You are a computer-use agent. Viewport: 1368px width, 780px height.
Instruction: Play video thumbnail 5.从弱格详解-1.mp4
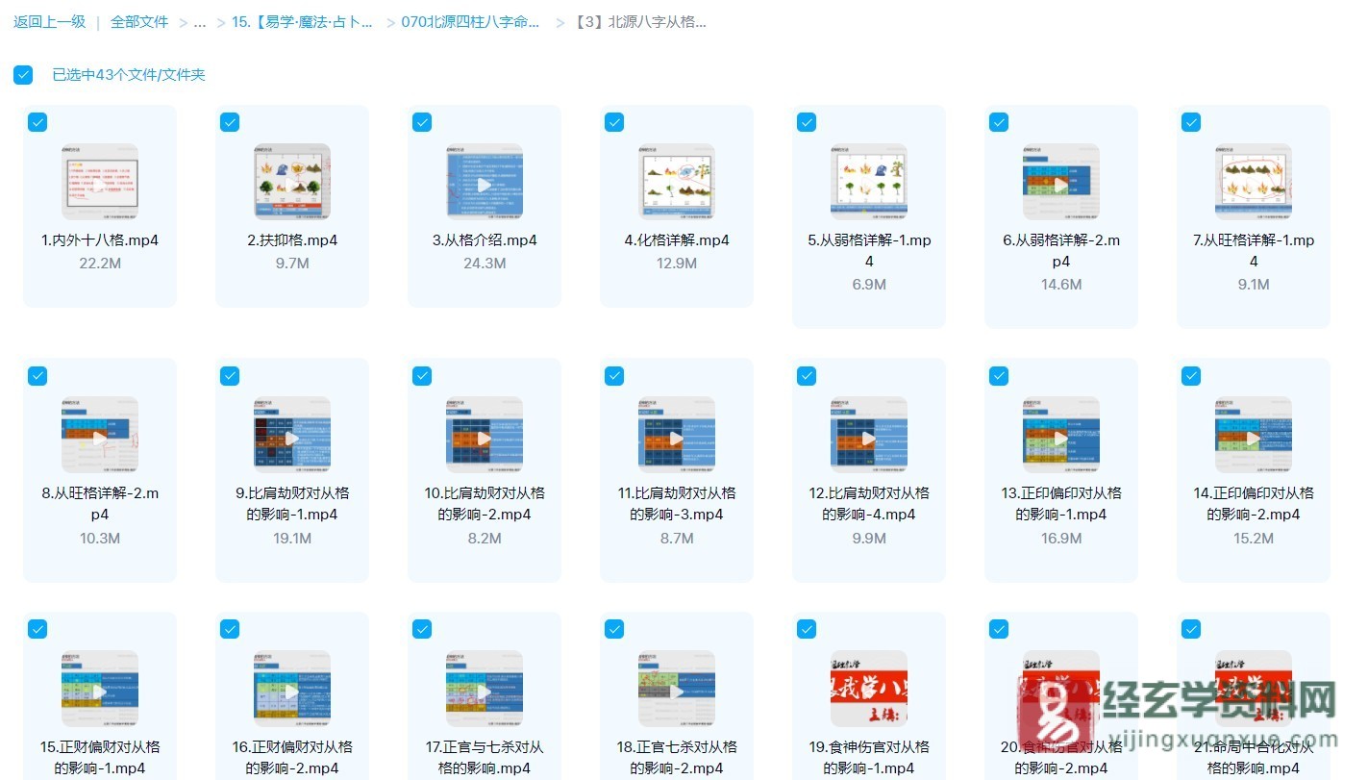coord(869,182)
